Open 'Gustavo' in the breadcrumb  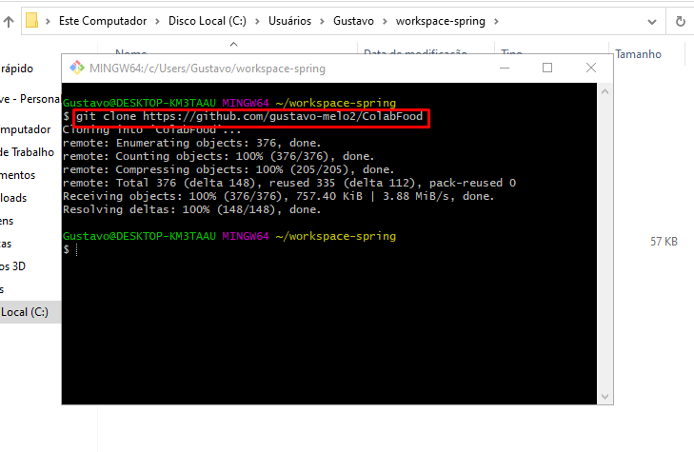[x=353, y=21]
